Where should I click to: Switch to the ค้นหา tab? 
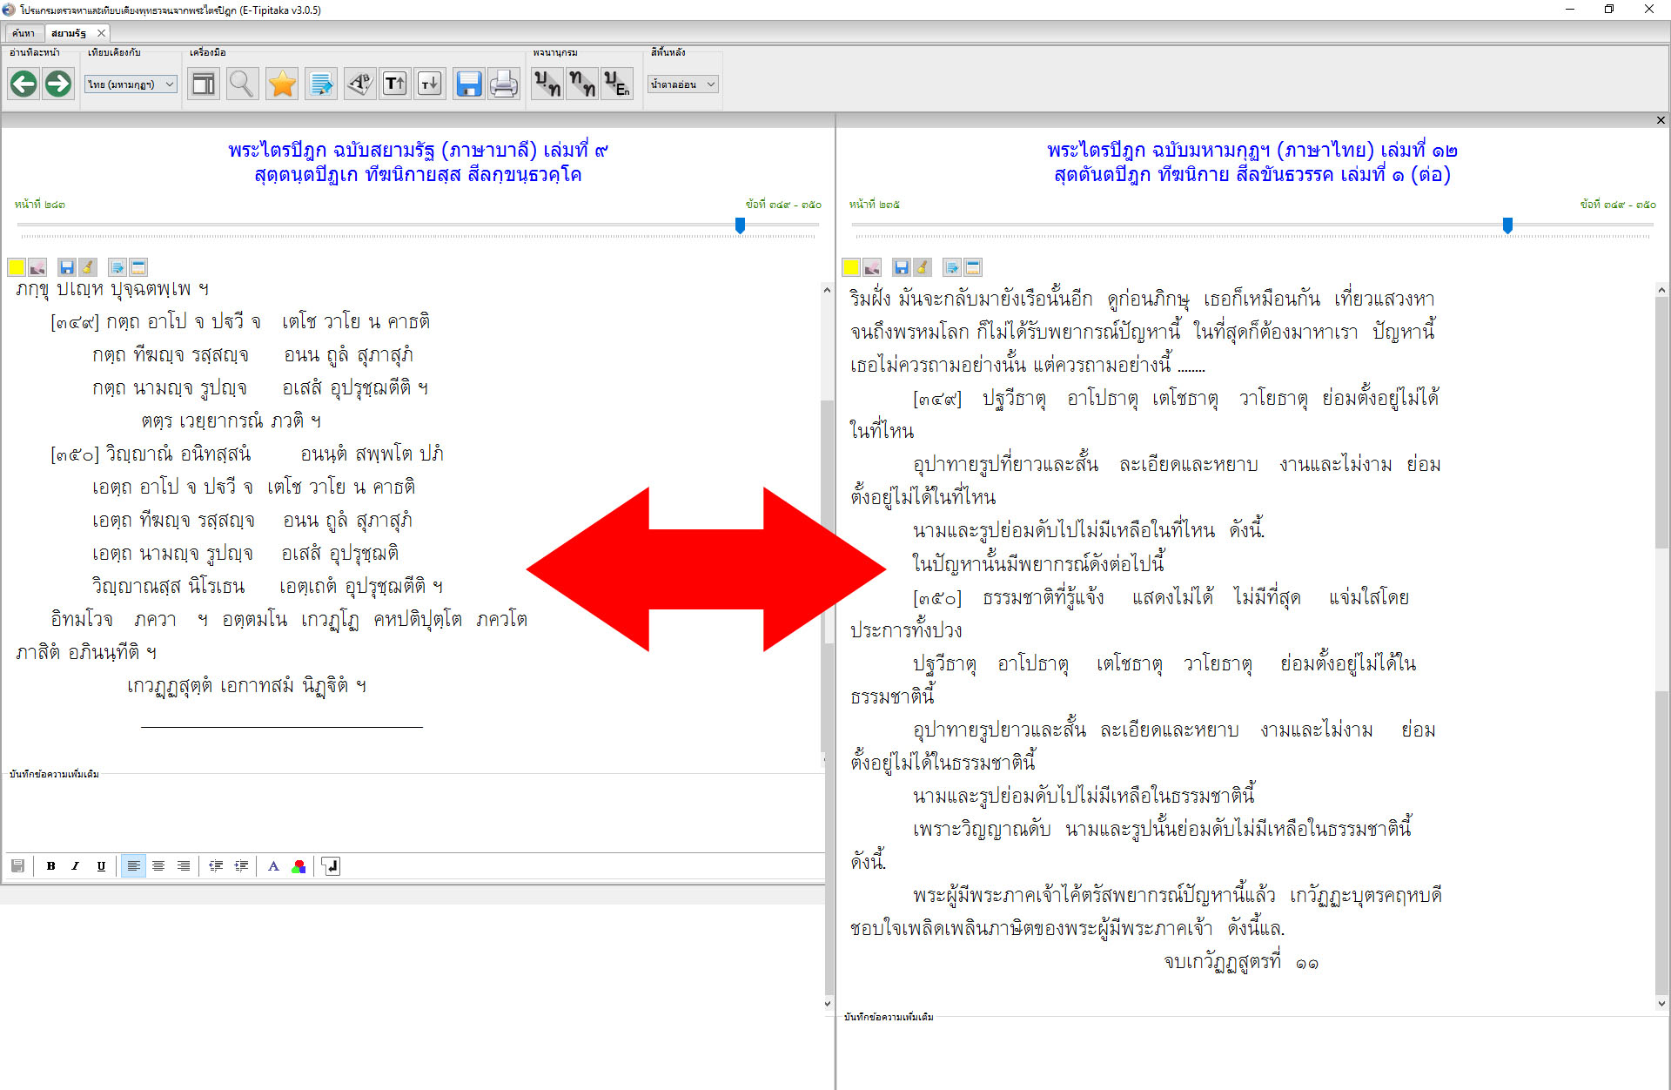pyautogui.click(x=23, y=33)
